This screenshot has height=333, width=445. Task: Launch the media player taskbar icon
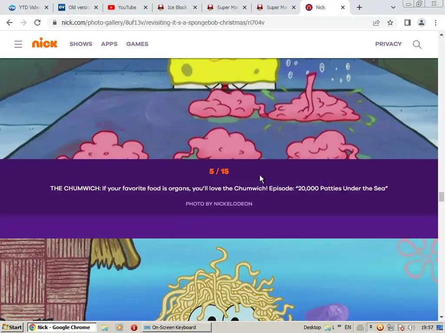(x=120, y=328)
